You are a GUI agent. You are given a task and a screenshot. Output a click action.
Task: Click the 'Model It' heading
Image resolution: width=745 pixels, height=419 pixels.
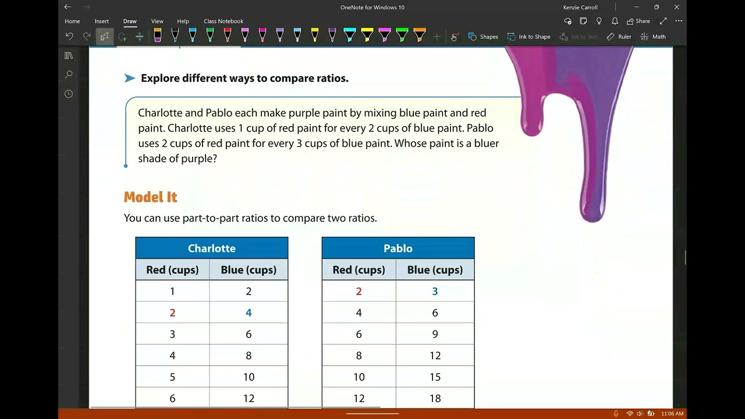coord(150,197)
